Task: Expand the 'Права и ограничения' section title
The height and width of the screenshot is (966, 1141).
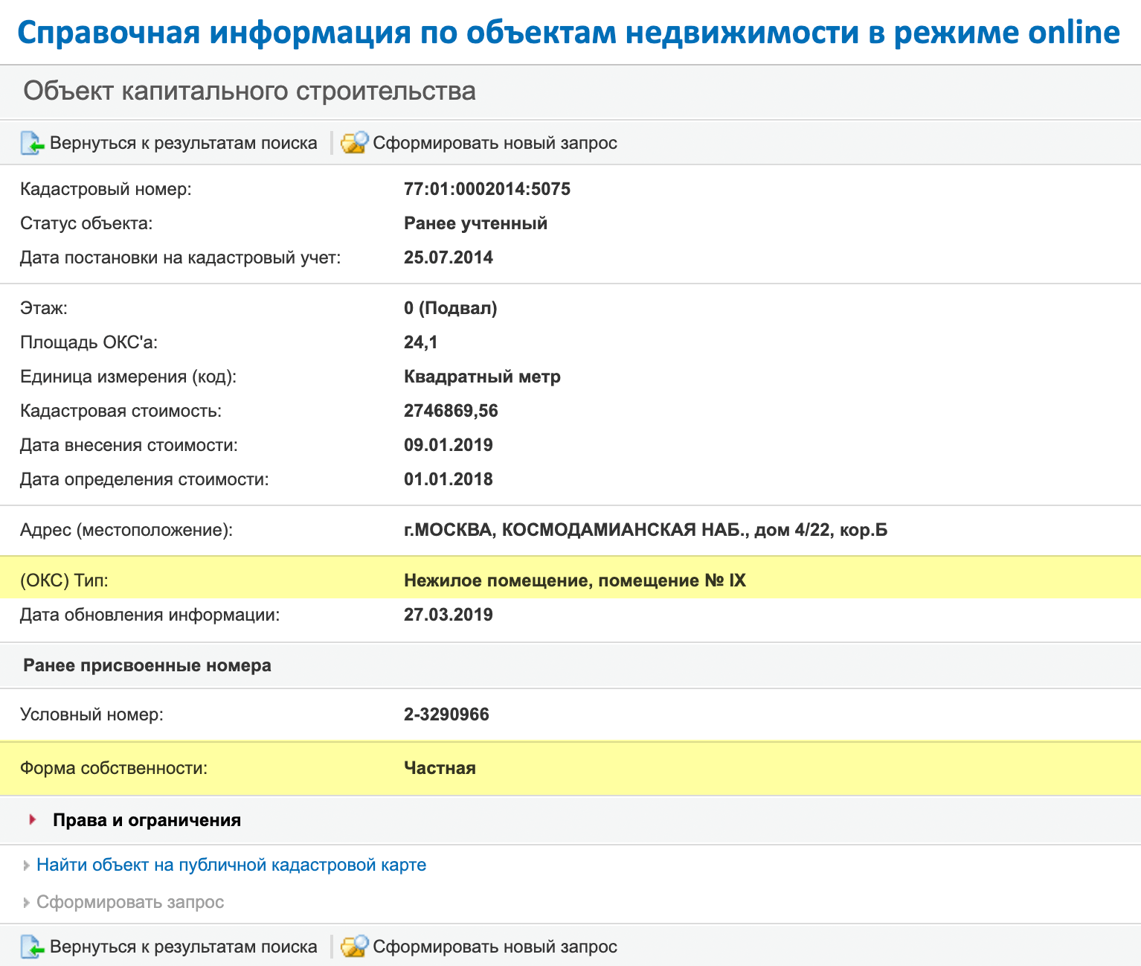Action: click(x=147, y=820)
